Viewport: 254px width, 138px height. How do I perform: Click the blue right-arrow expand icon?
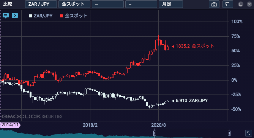[x=15, y=16]
